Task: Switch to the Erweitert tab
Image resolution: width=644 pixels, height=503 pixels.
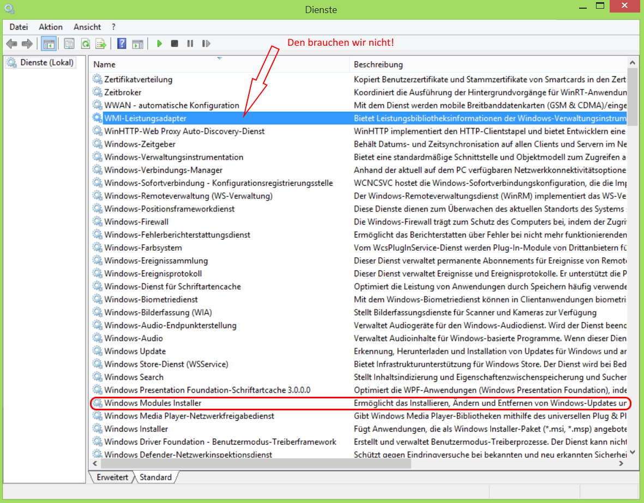Action: [x=112, y=477]
